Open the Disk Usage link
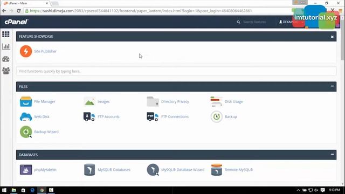Viewport: 345px width, 194px height. click(233, 102)
